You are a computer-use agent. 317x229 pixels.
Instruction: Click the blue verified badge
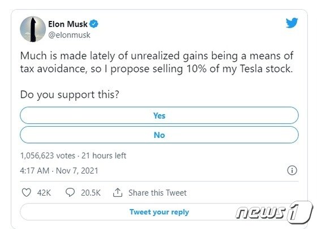[x=94, y=24]
